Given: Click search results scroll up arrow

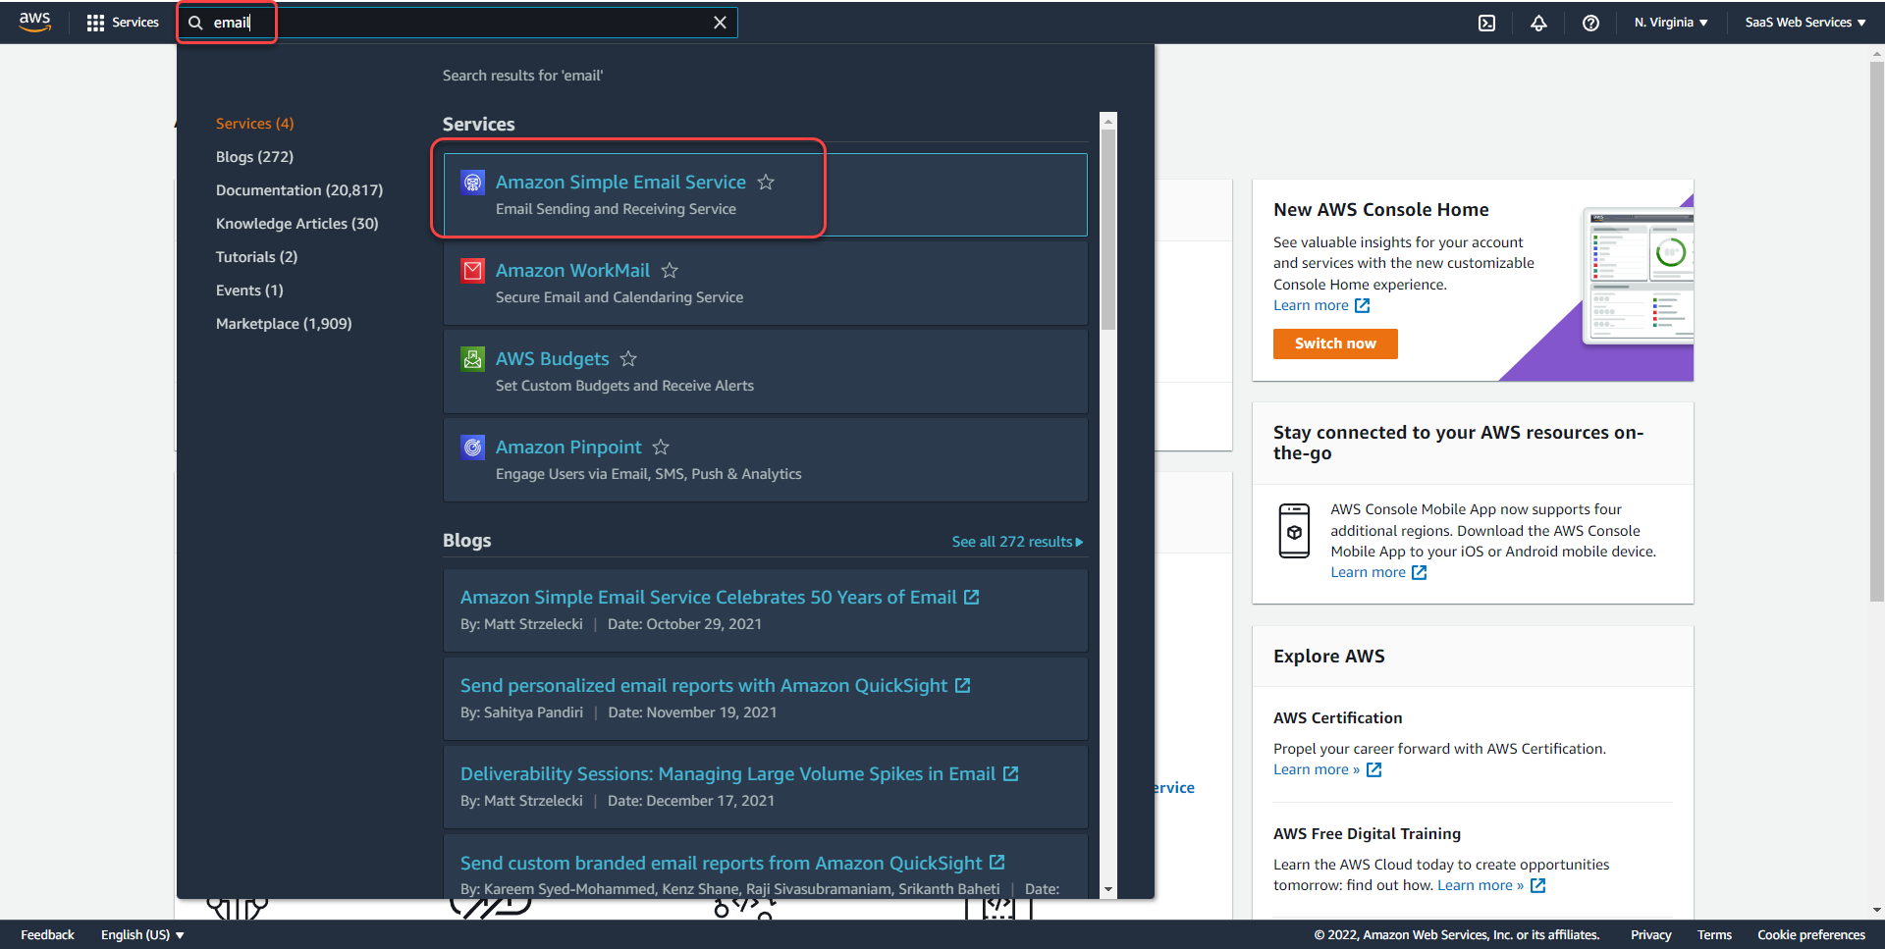Looking at the screenshot, I should point(1108,122).
